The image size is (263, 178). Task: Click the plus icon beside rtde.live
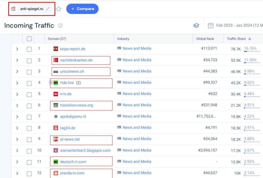[x=51, y=83]
